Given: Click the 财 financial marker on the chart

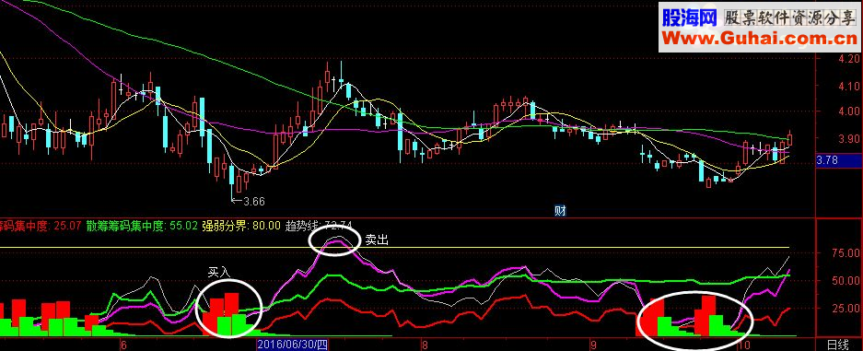Looking at the screenshot, I should [x=560, y=211].
